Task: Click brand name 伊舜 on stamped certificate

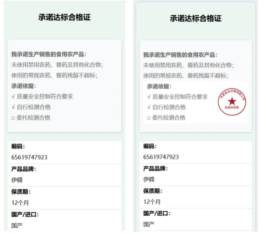Action: point(149,179)
